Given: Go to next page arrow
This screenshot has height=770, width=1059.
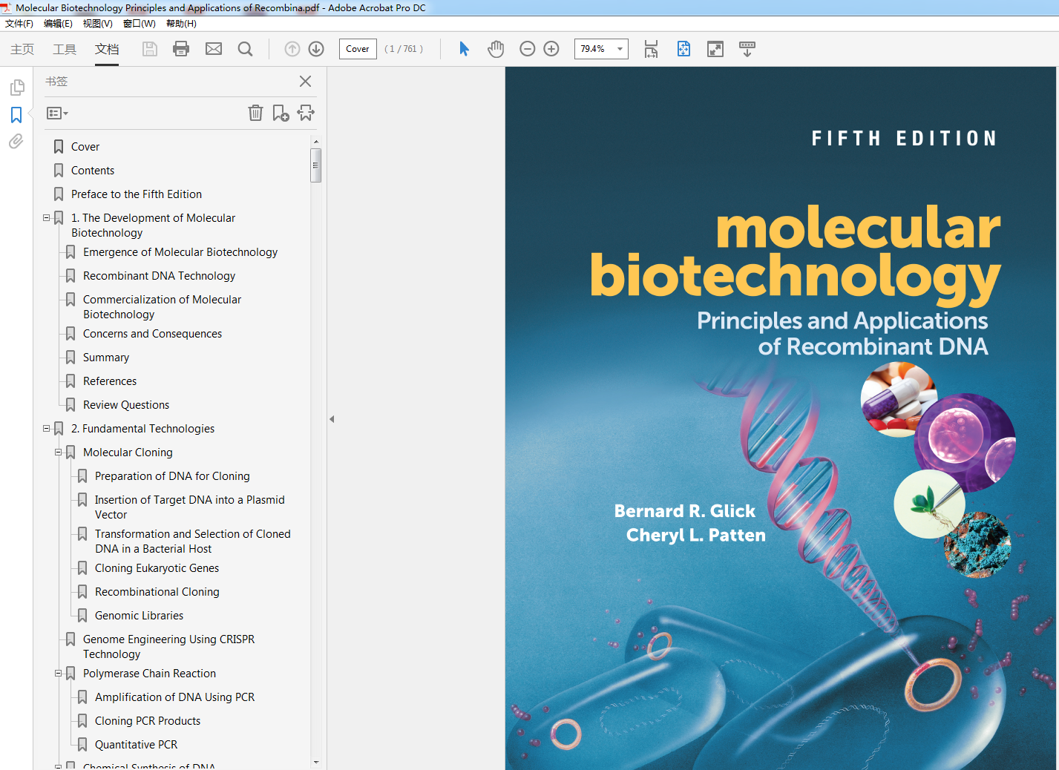Looking at the screenshot, I should click(316, 49).
